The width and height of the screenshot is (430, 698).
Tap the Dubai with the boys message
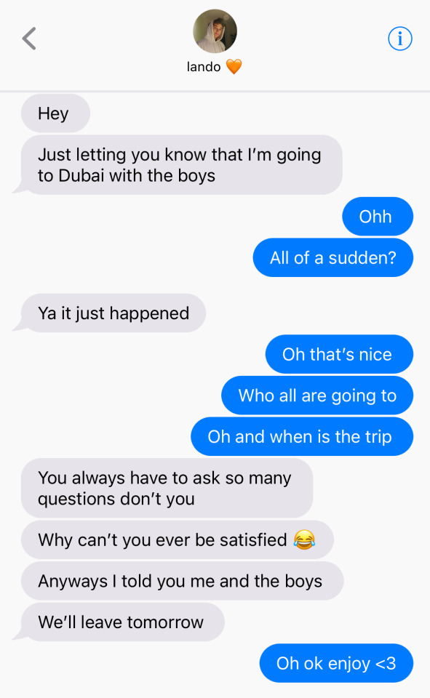click(181, 165)
